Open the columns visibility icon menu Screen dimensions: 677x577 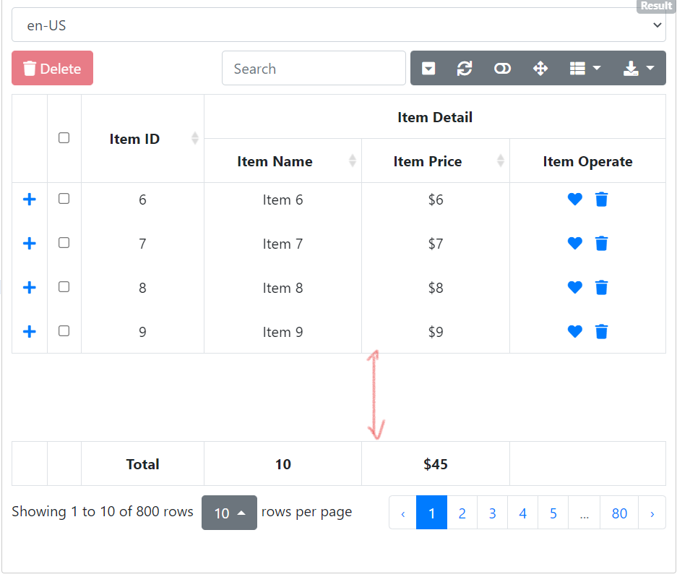pos(585,68)
